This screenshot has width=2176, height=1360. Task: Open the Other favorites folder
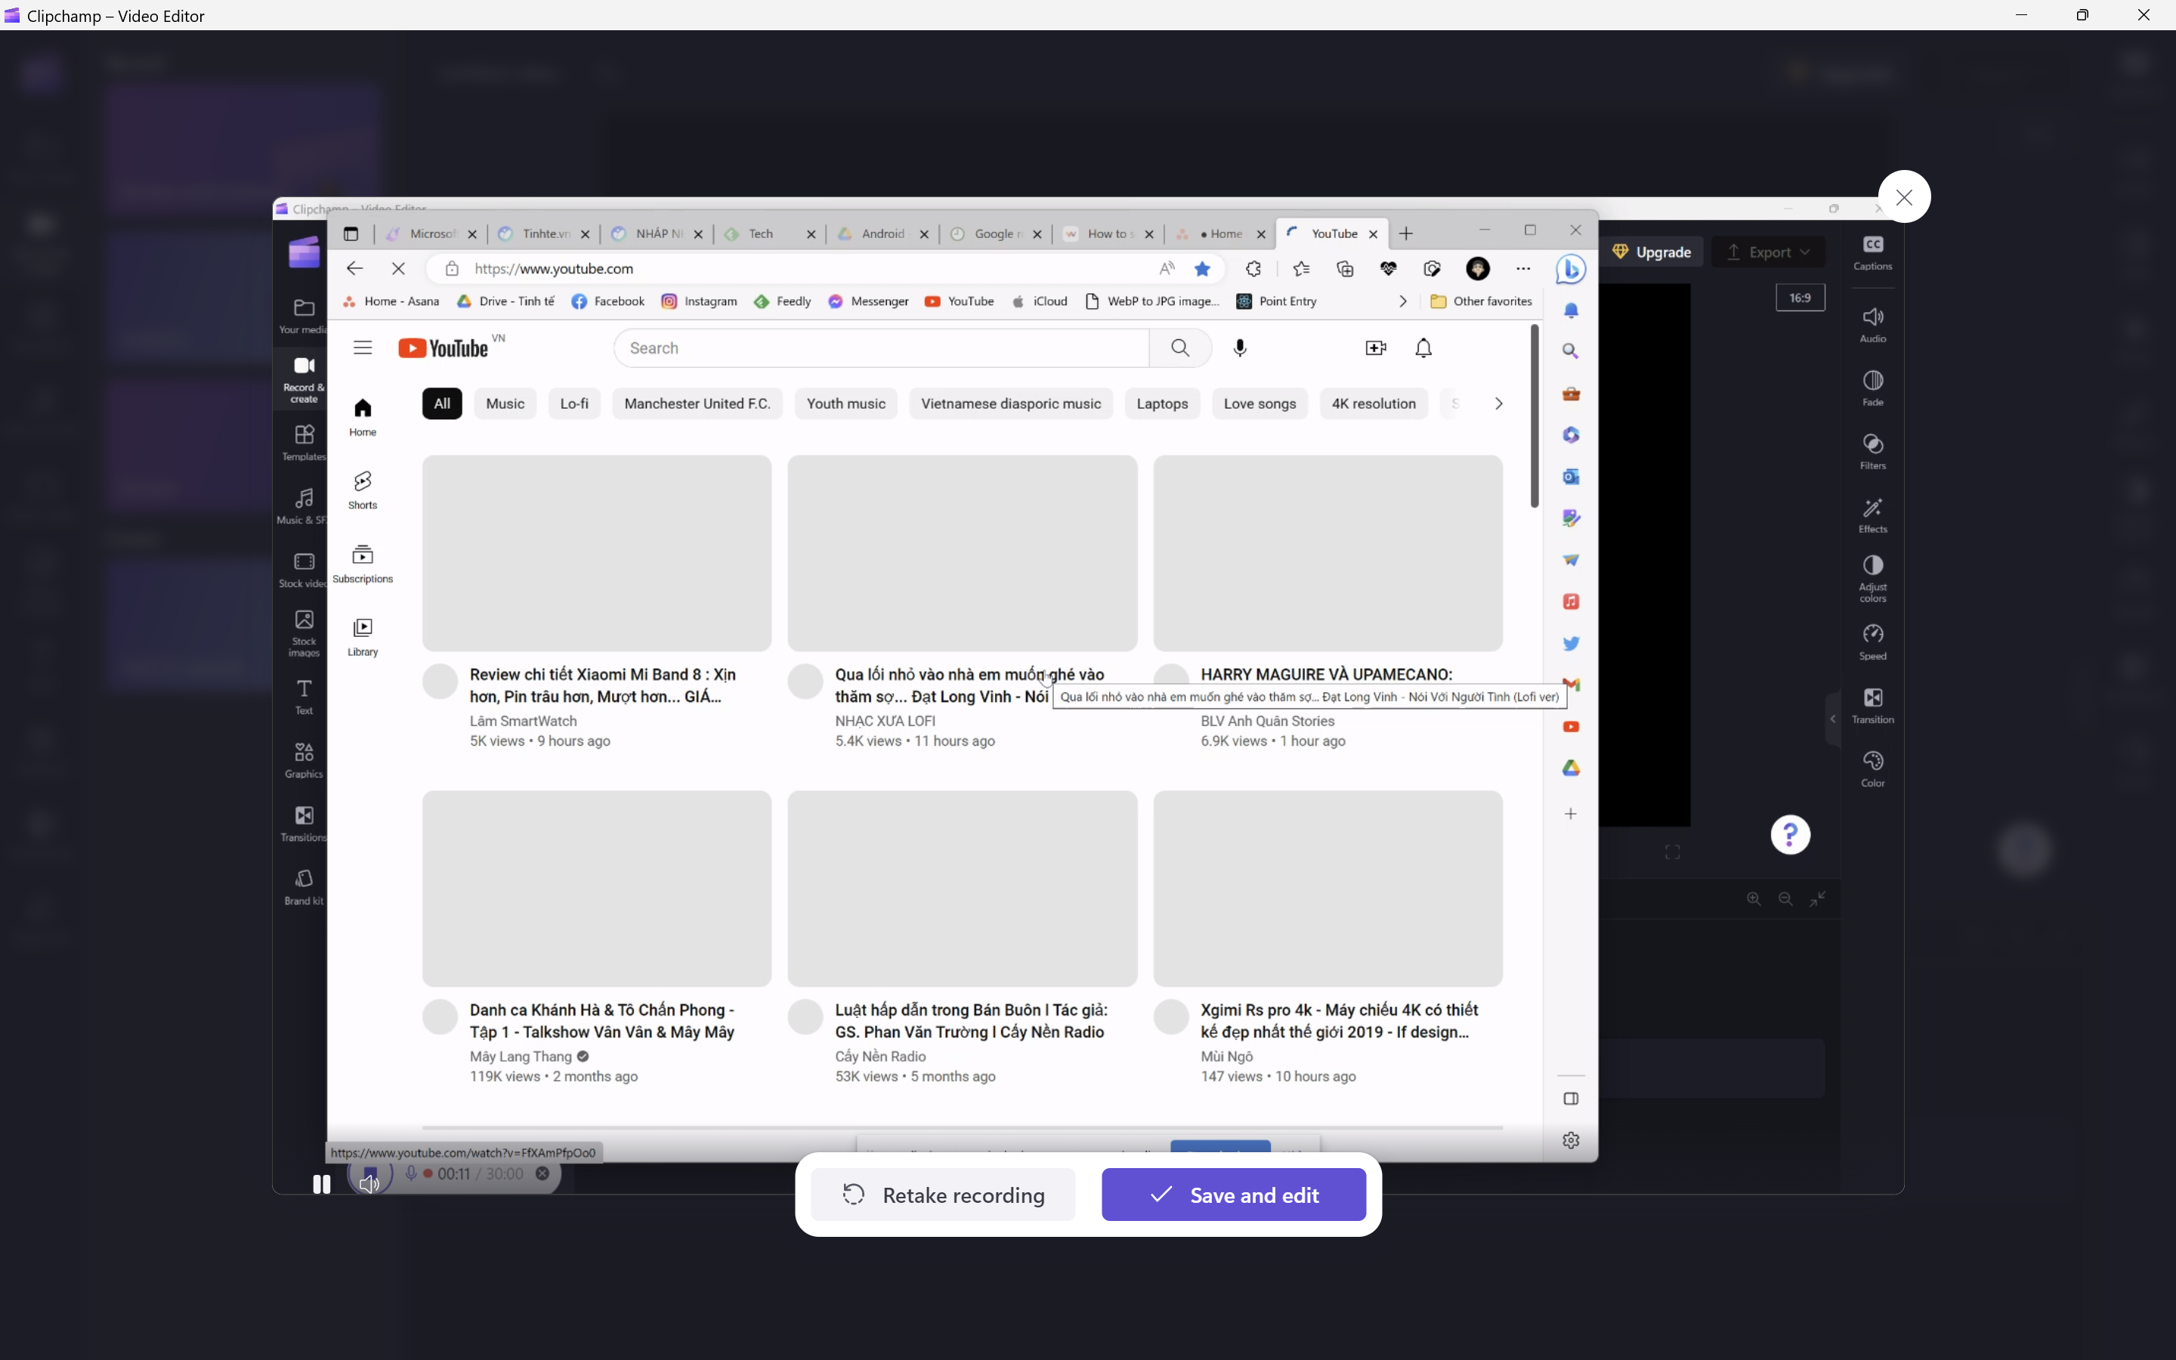(1481, 301)
